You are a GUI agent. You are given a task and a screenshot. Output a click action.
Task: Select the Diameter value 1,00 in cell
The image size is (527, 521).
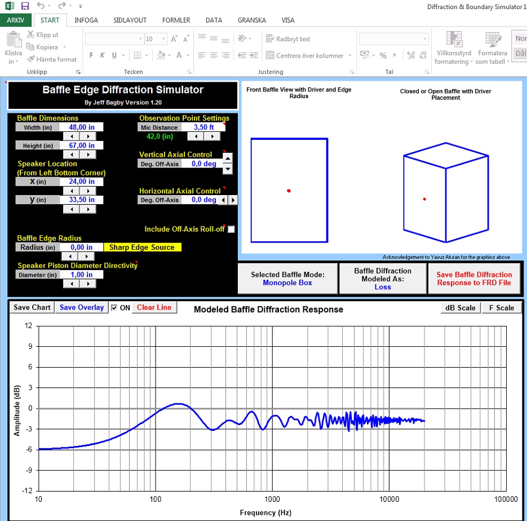(x=81, y=275)
